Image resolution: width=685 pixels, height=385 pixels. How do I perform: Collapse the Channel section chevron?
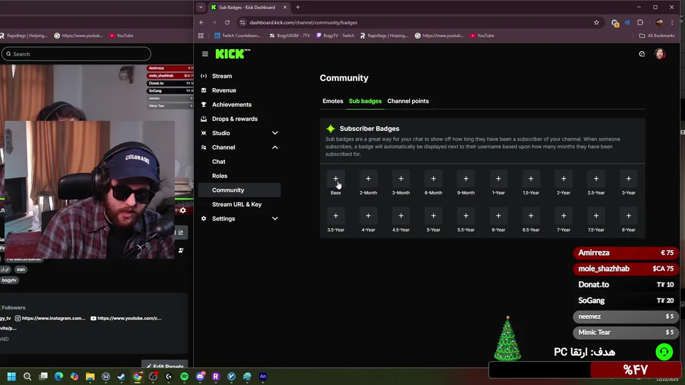click(275, 148)
